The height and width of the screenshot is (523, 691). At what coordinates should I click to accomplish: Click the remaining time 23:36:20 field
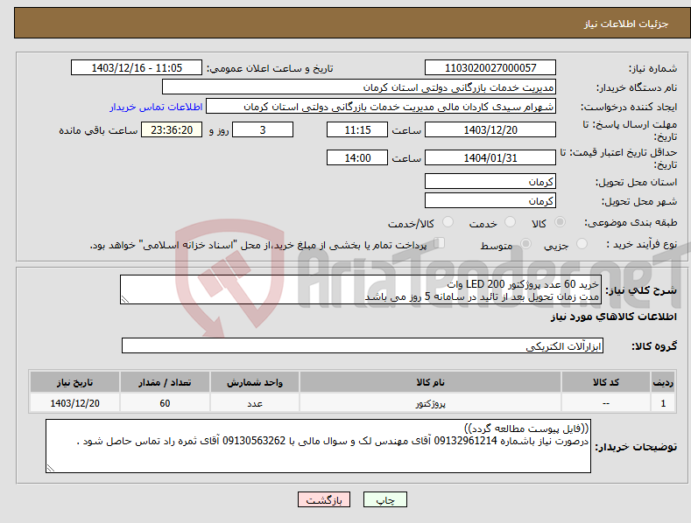pos(172,129)
